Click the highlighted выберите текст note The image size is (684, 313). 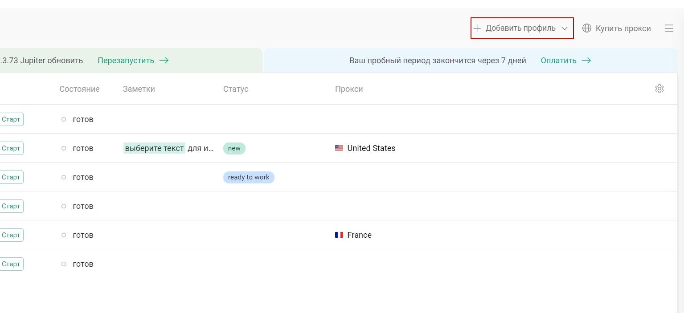pos(154,148)
